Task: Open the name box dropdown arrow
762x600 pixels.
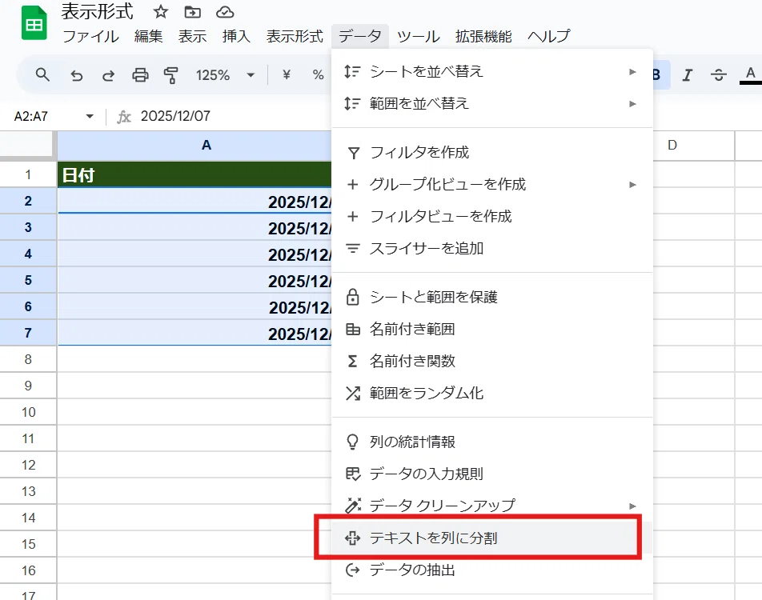Action: click(x=90, y=116)
